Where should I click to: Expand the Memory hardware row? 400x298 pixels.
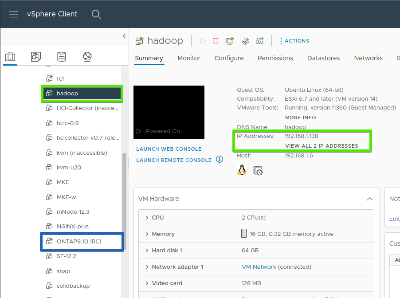click(147, 234)
